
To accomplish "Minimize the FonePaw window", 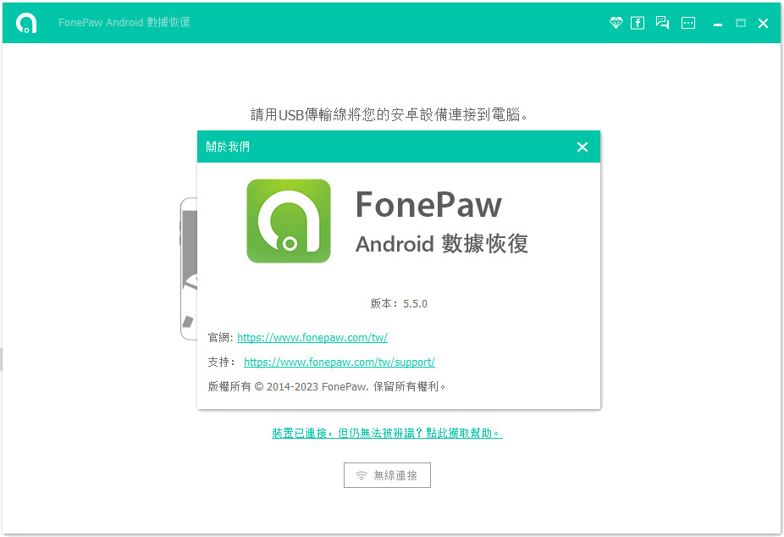I will coord(717,23).
